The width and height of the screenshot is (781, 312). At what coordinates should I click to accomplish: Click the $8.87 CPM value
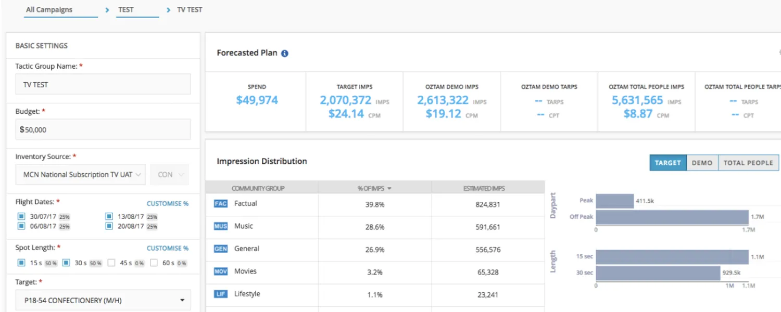click(638, 114)
